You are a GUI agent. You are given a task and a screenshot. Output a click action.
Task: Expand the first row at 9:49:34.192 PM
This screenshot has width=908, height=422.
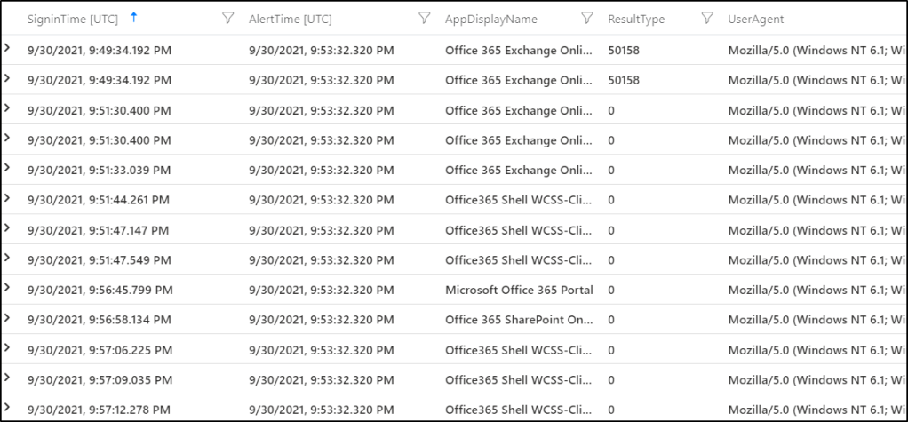pyautogui.click(x=8, y=50)
